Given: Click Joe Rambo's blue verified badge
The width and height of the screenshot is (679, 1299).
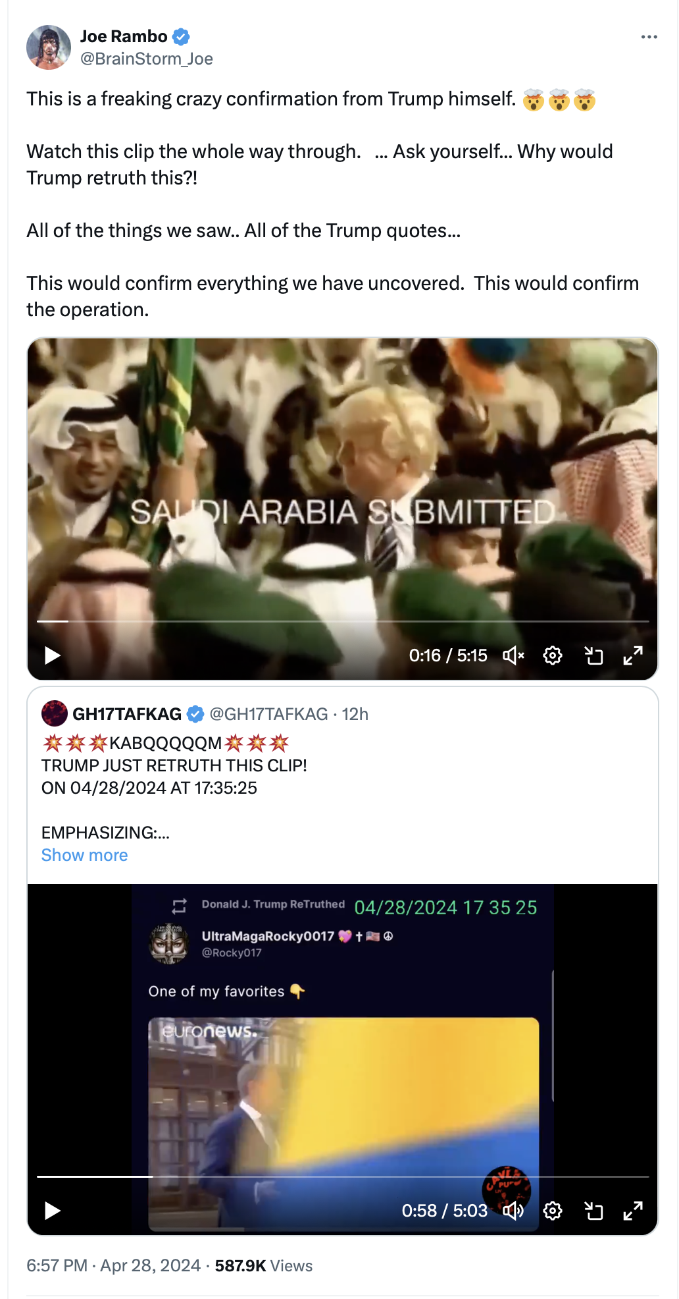Looking at the screenshot, I should pyautogui.click(x=181, y=36).
